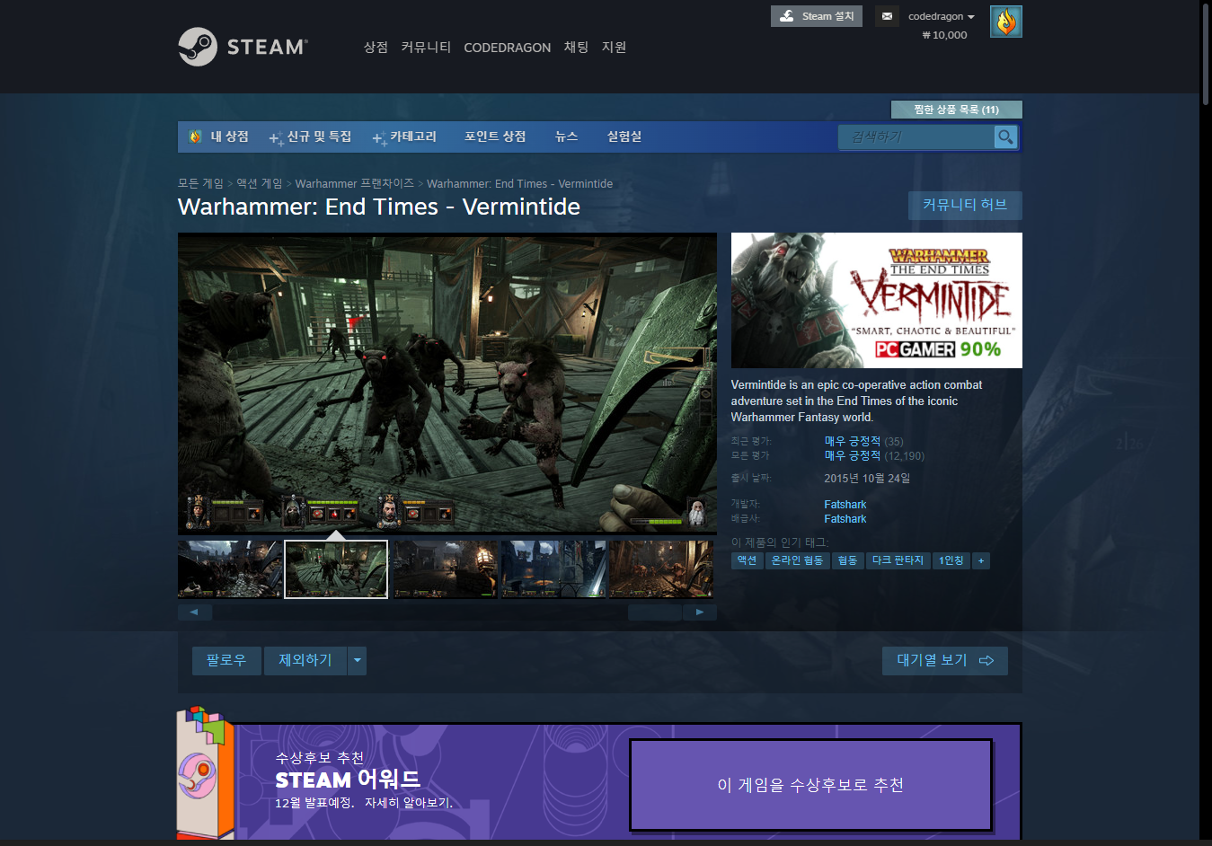Click the main gameplay screenshot

coord(447,383)
